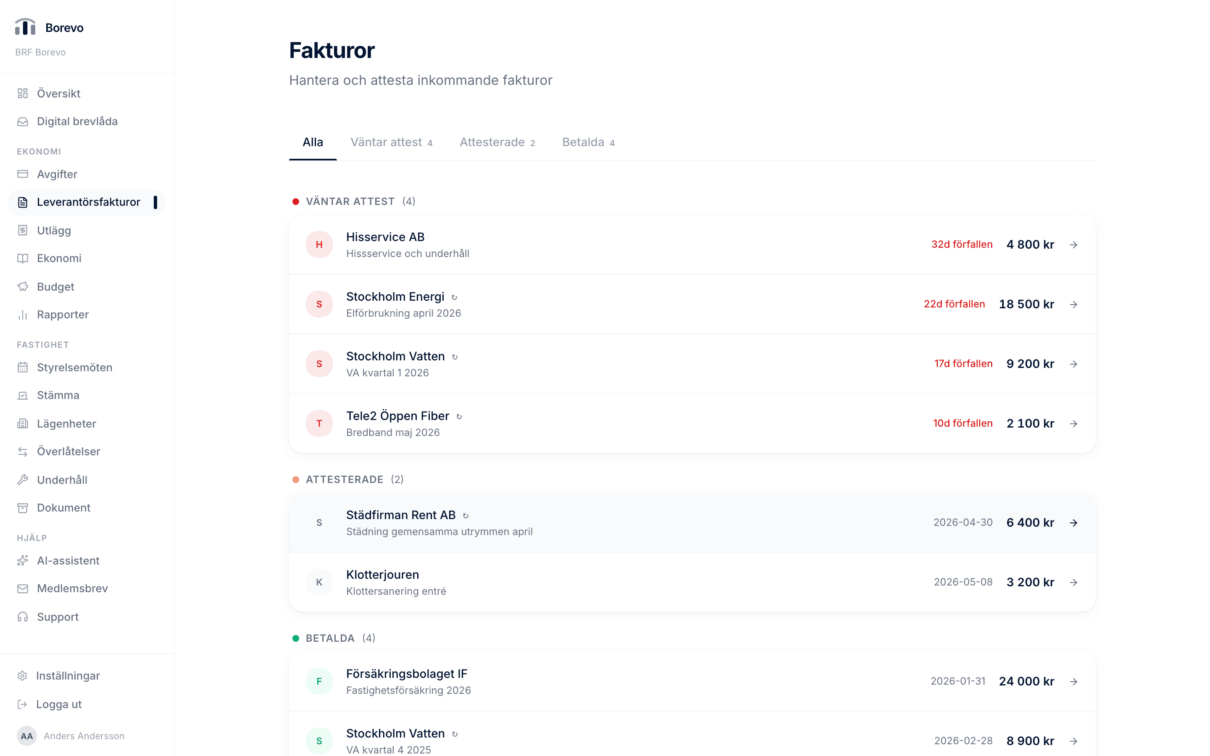
Task: Open the Klotterjouren invoice
Action: coord(692,582)
